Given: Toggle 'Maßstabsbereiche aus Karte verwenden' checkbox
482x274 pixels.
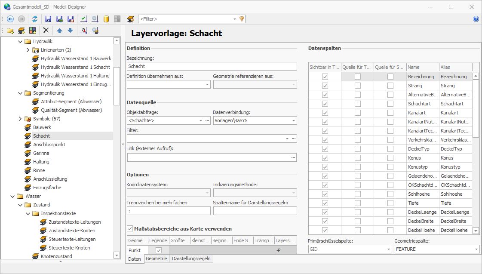Looking at the screenshot, I should 130,228.
